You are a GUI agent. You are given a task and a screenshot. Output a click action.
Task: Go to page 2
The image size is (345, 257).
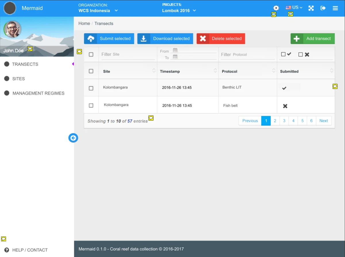pos(275,121)
